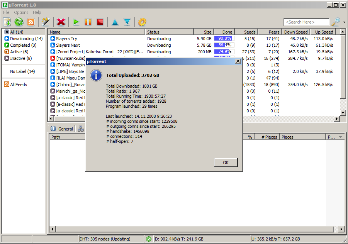Click the 56.4% progress bar

(x=224, y=45)
